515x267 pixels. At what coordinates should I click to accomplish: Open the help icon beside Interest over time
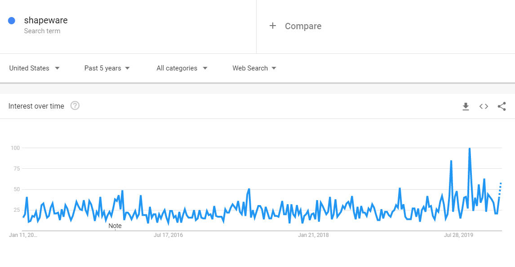click(75, 105)
